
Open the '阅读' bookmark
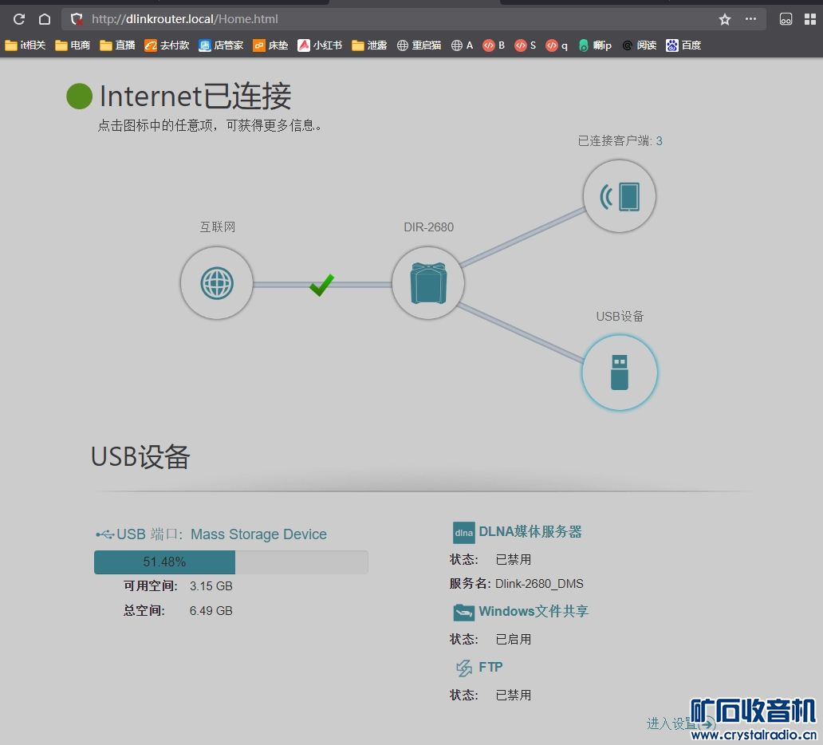coord(640,45)
